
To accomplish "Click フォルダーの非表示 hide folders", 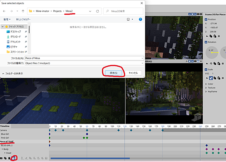I will [x=12, y=74].
